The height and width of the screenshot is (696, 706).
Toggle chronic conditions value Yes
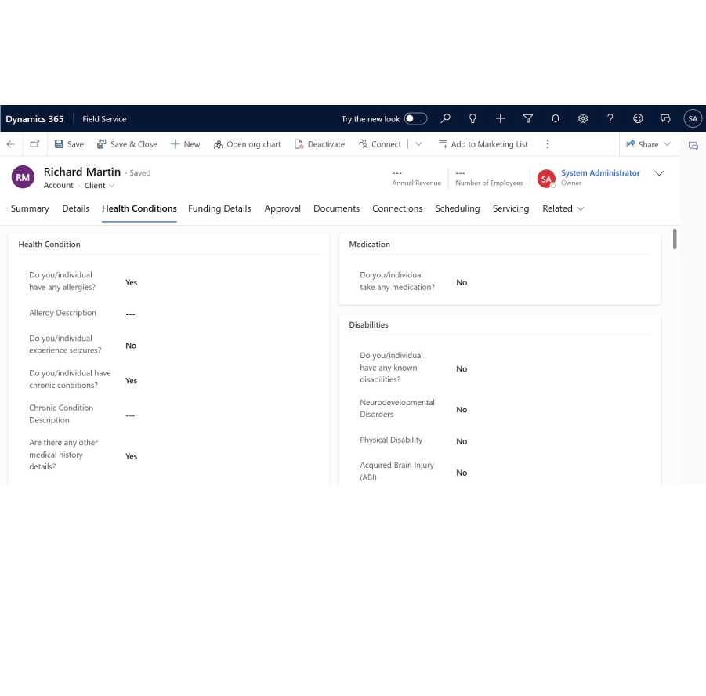click(131, 381)
